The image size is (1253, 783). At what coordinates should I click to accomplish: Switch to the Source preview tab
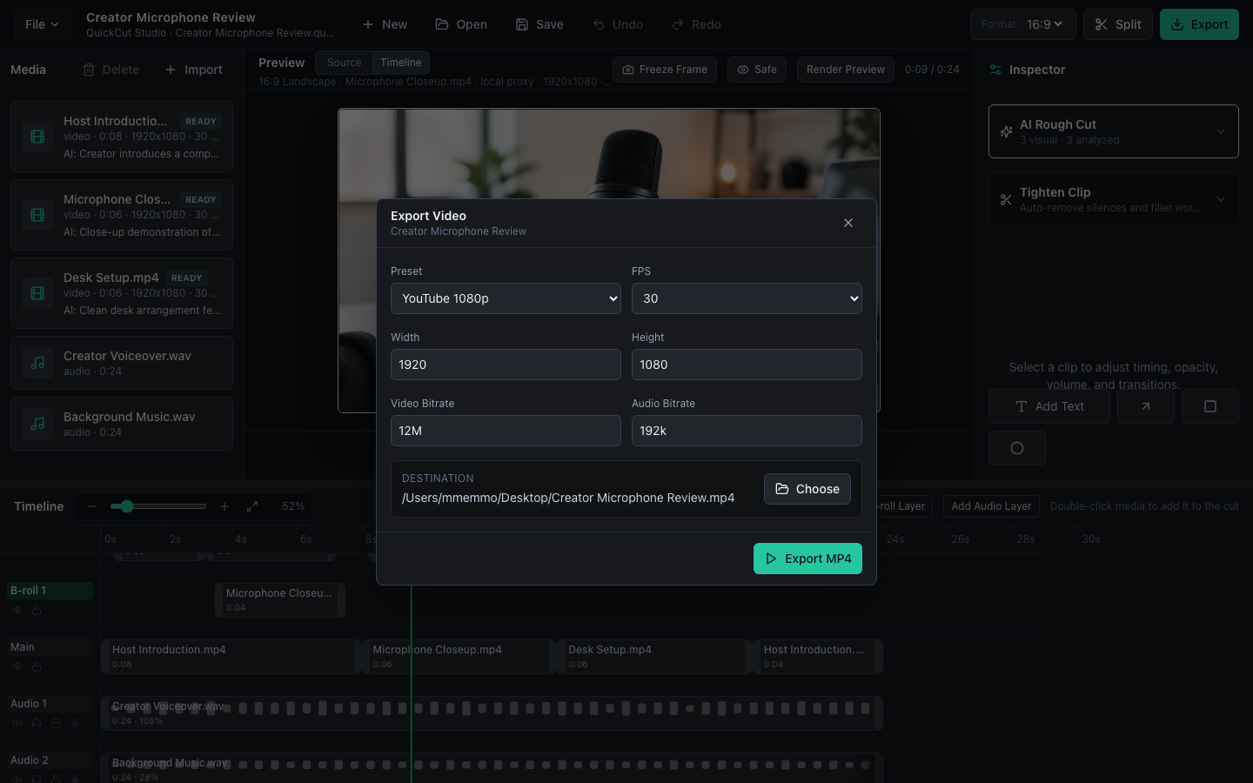344,63
